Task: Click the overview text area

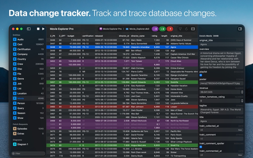Action: pyautogui.click(x=221, y=60)
